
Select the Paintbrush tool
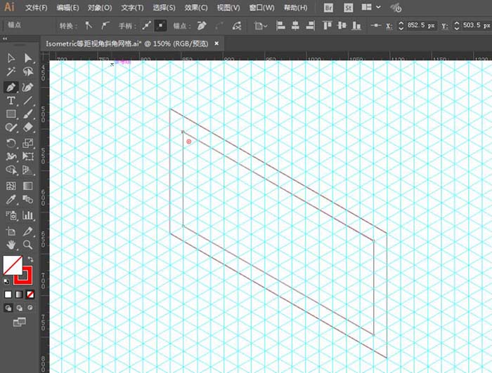[x=27, y=114]
